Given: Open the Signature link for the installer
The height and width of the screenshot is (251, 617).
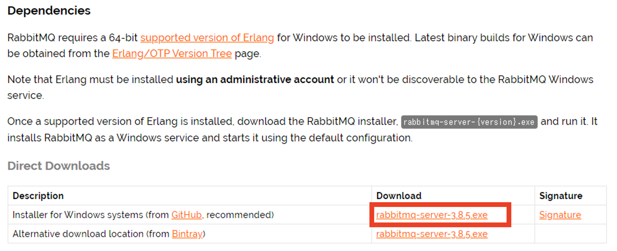Looking at the screenshot, I should 560,215.
